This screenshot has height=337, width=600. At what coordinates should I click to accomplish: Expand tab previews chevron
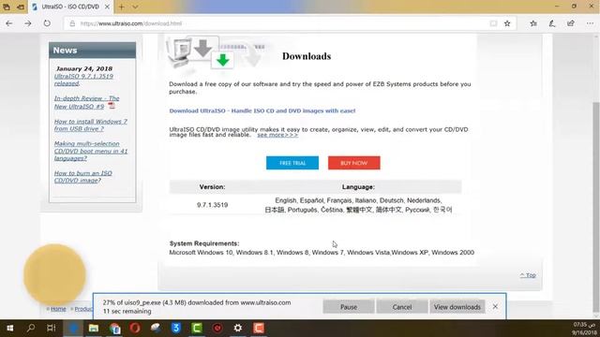coord(135,7)
